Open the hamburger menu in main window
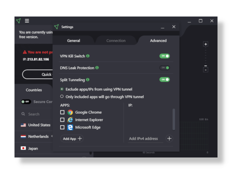 (27, 21)
